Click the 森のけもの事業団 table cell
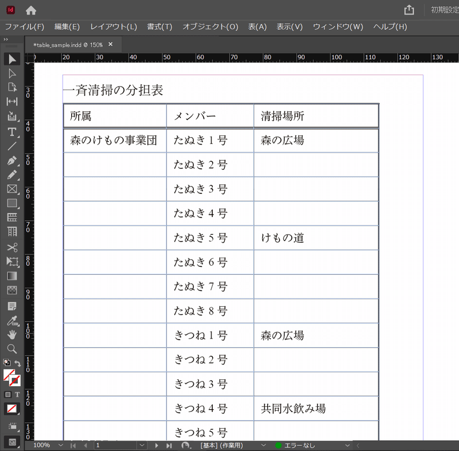 115,140
